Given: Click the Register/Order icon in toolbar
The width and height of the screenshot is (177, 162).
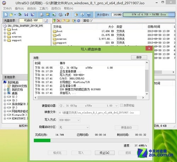Looking at the screenshot, I should [x=76, y=15].
